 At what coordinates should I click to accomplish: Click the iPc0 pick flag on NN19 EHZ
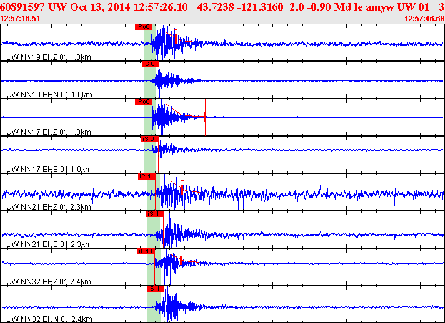pyautogui.click(x=144, y=27)
